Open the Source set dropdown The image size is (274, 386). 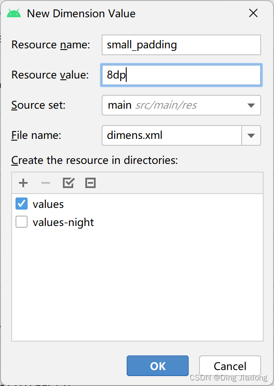pos(181,105)
